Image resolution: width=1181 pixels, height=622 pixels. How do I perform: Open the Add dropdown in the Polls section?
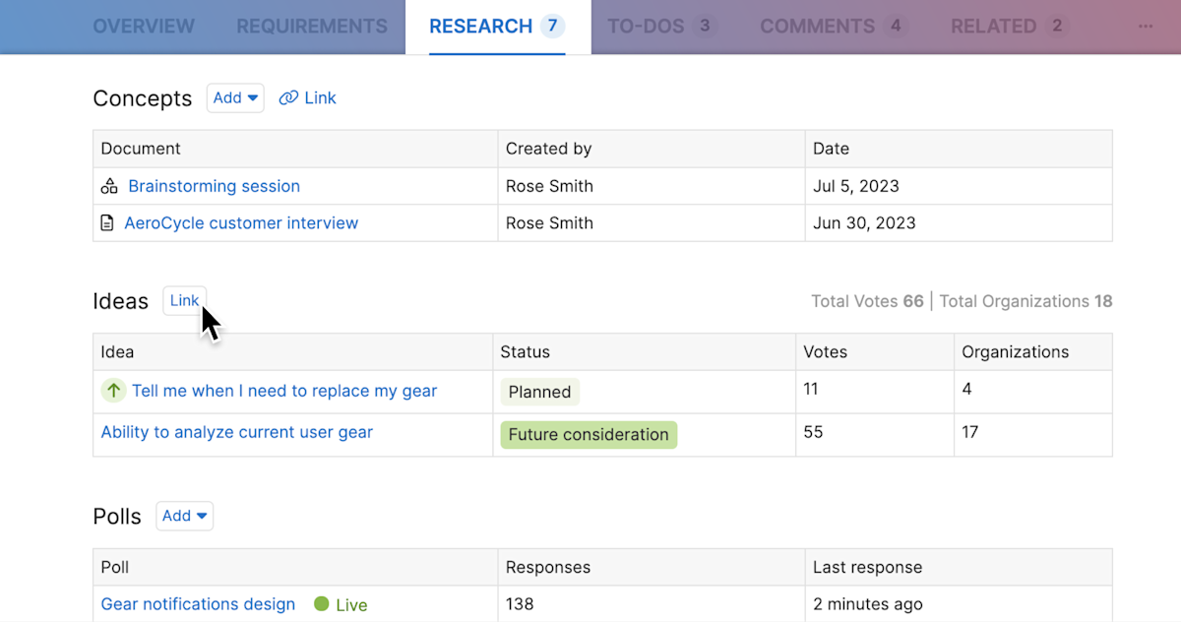[184, 516]
